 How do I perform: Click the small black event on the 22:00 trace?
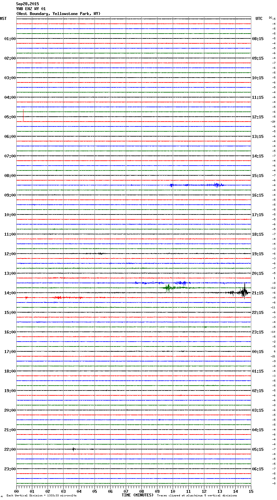pos(74,449)
